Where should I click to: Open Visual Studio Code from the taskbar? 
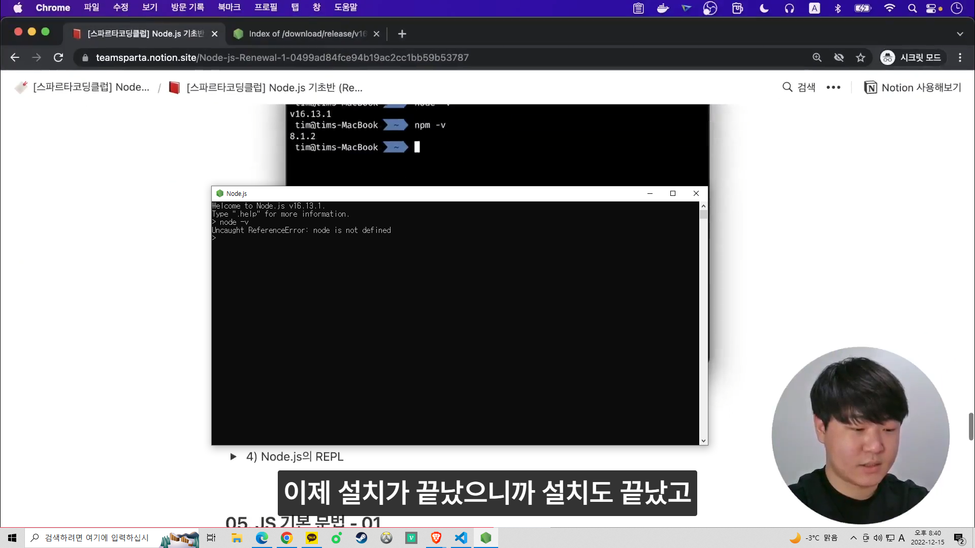[x=461, y=538]
